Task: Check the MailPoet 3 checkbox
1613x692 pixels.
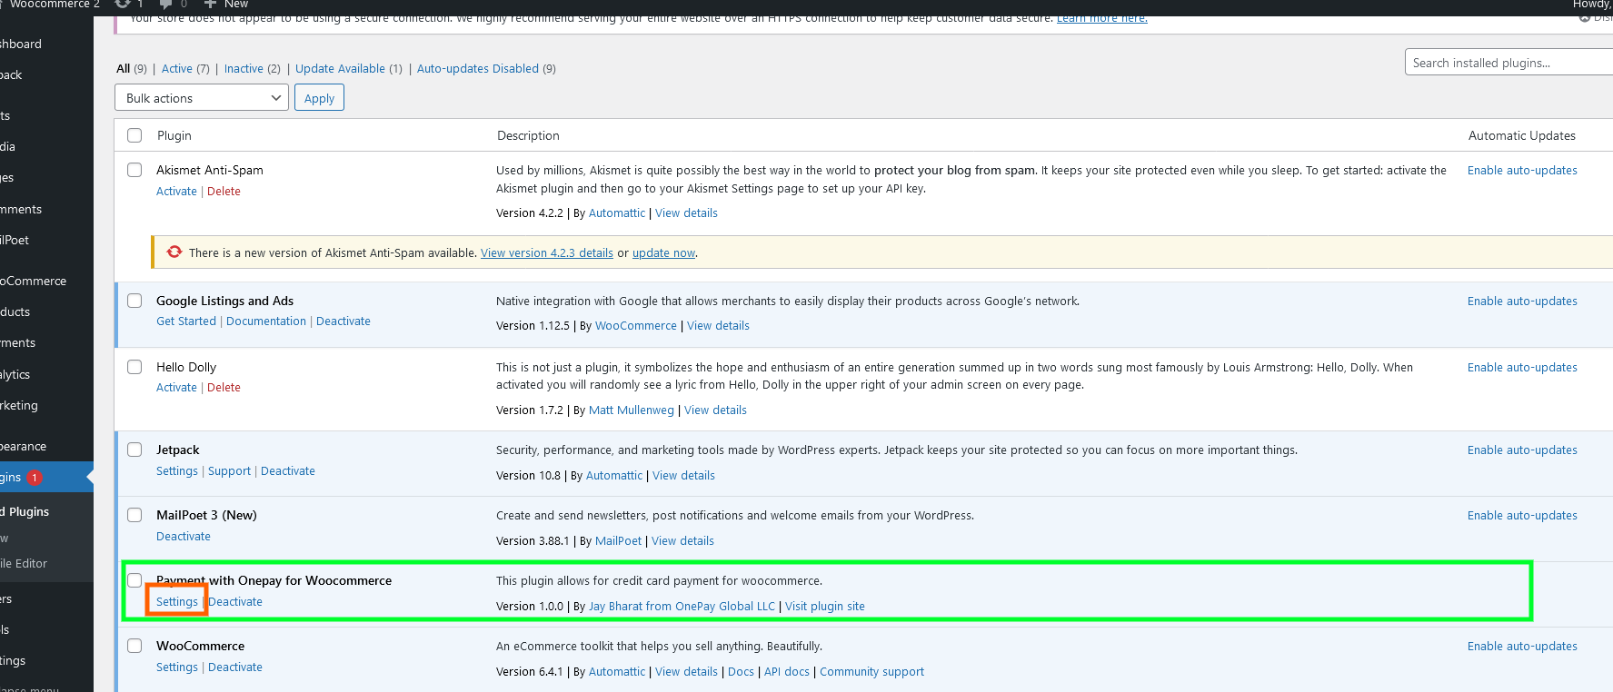Action: pyautogui.click(x=134, y=515)
